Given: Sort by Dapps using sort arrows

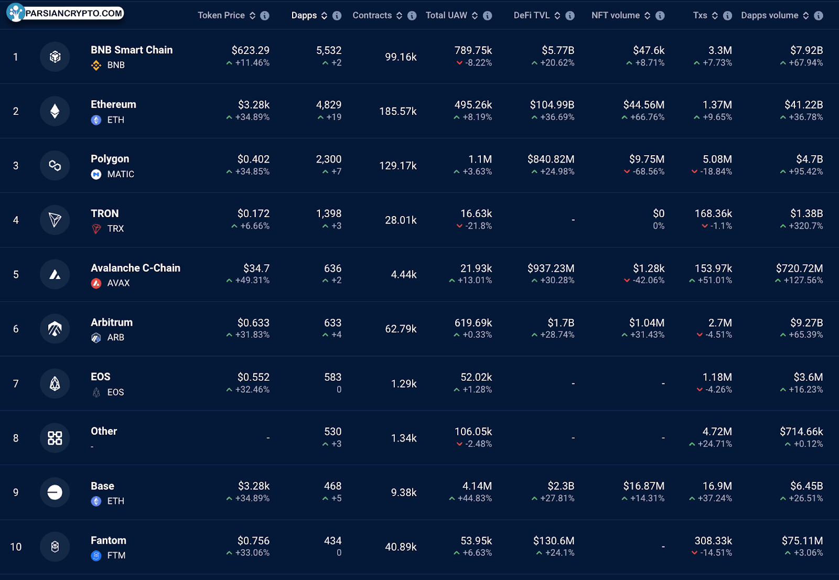Looking at the screenshot, I should 325,16.
